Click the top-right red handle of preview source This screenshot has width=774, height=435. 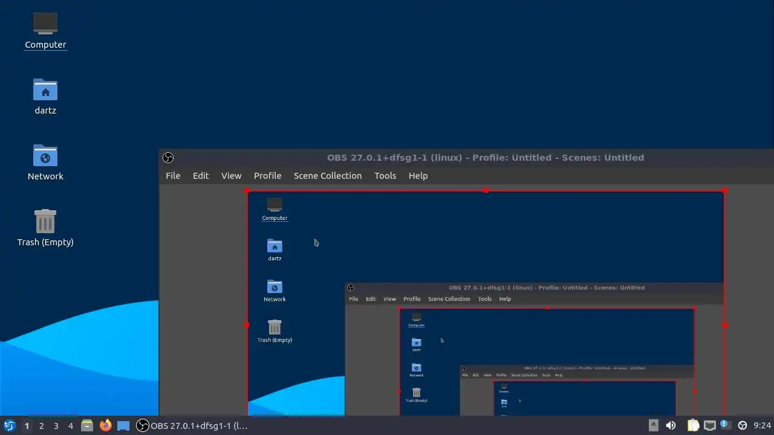click(x=724, y=191)
